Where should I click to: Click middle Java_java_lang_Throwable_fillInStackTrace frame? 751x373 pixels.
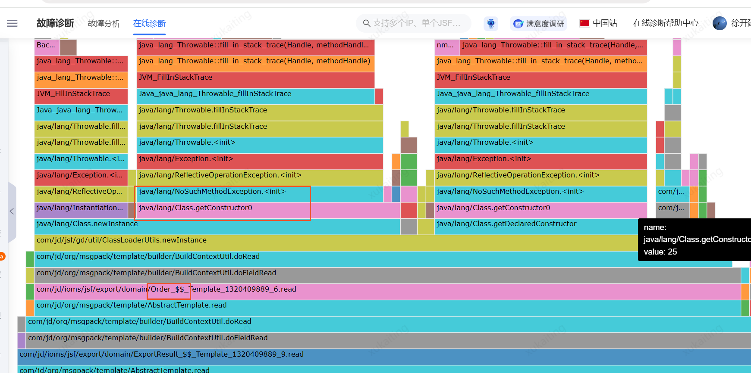click(x=255, y=96)
